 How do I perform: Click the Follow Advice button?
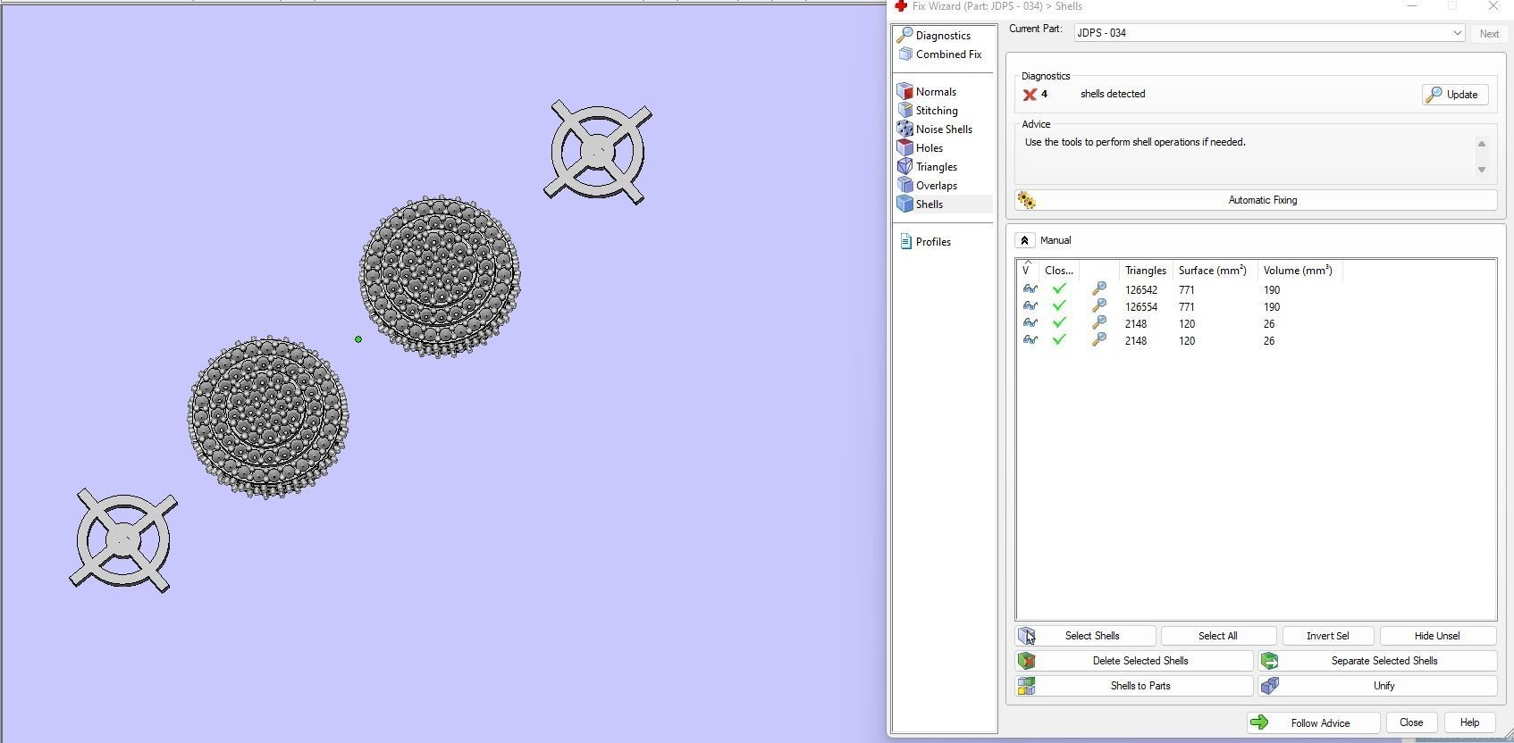click(x=1313, y=722)
